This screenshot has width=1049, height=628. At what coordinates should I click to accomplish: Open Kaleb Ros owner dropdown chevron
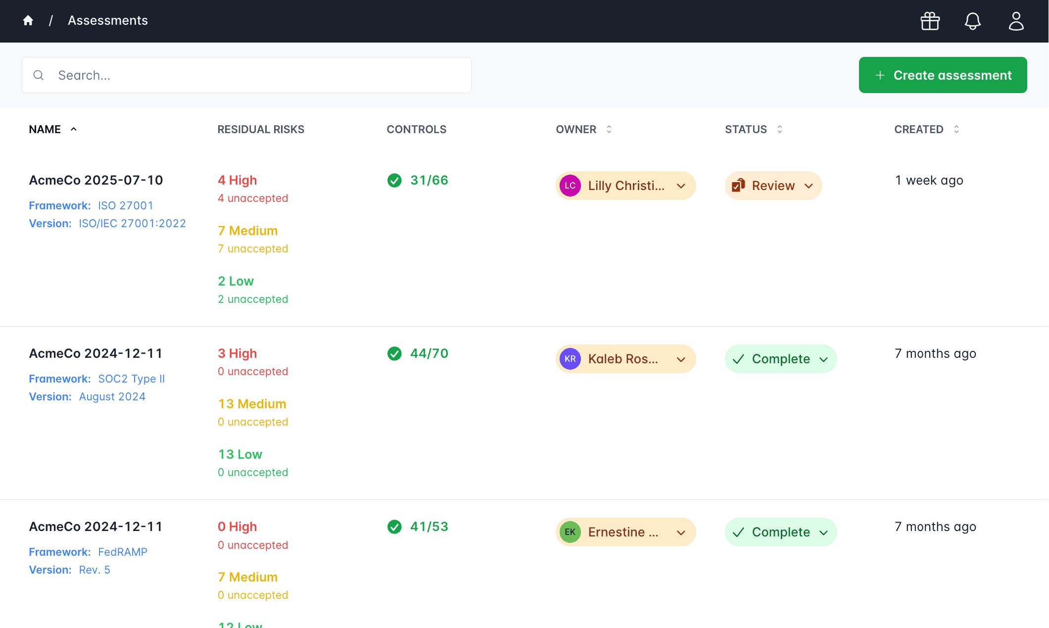click(681, 359)
